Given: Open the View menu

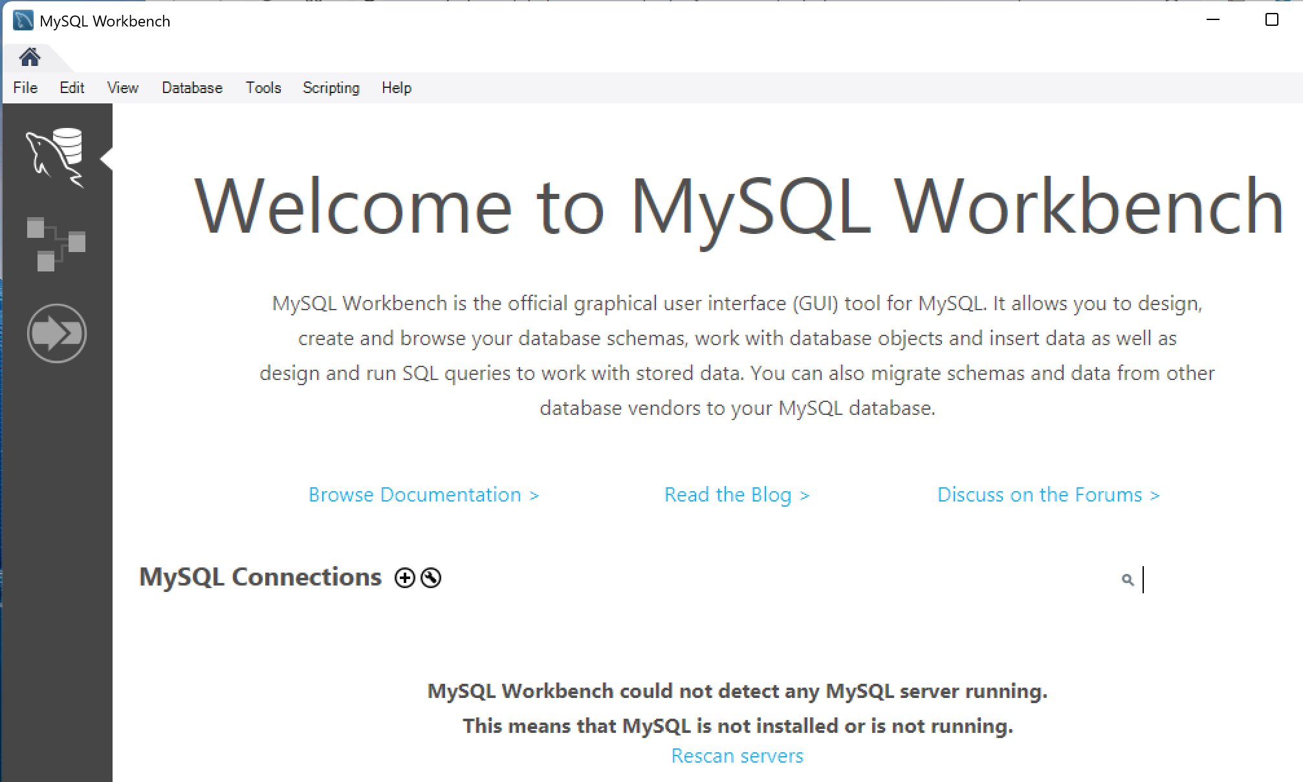Looking at the screenshot, I should (122, 88).
